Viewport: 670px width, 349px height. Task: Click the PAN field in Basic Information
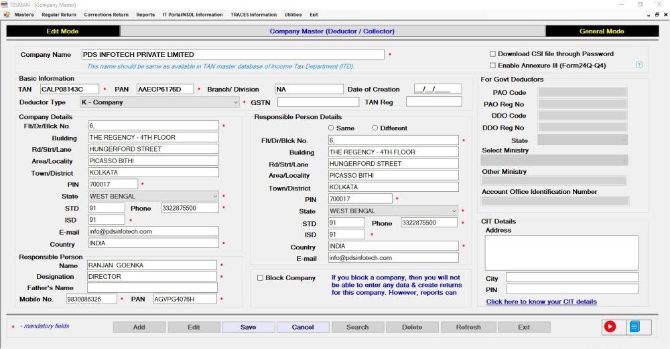165,89
